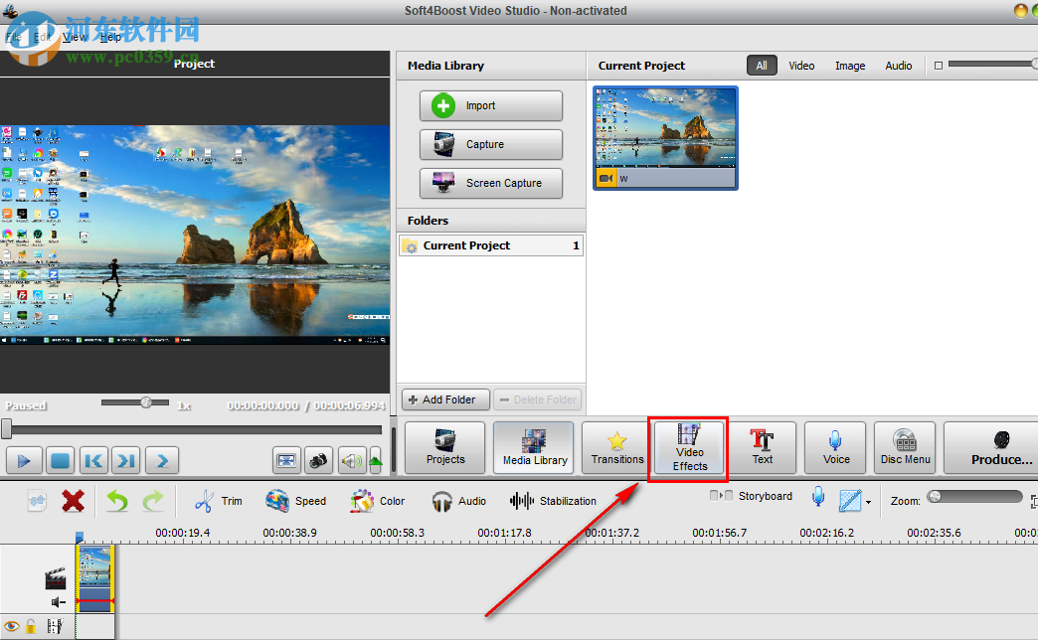
Task: Adjust the timeline Zoom slider
Action: click(x=975, y=496)
